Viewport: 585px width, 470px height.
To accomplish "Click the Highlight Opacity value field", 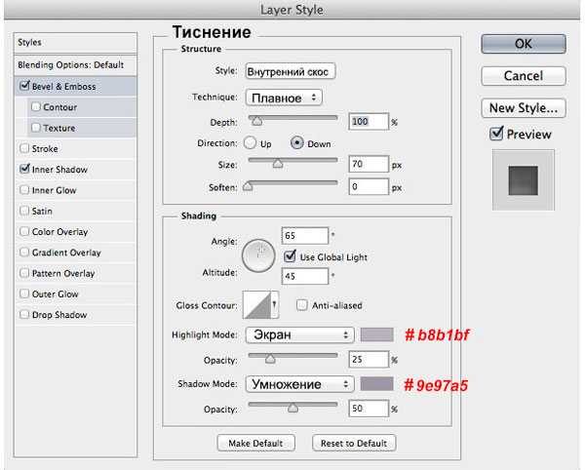I will tap(369, 360).
